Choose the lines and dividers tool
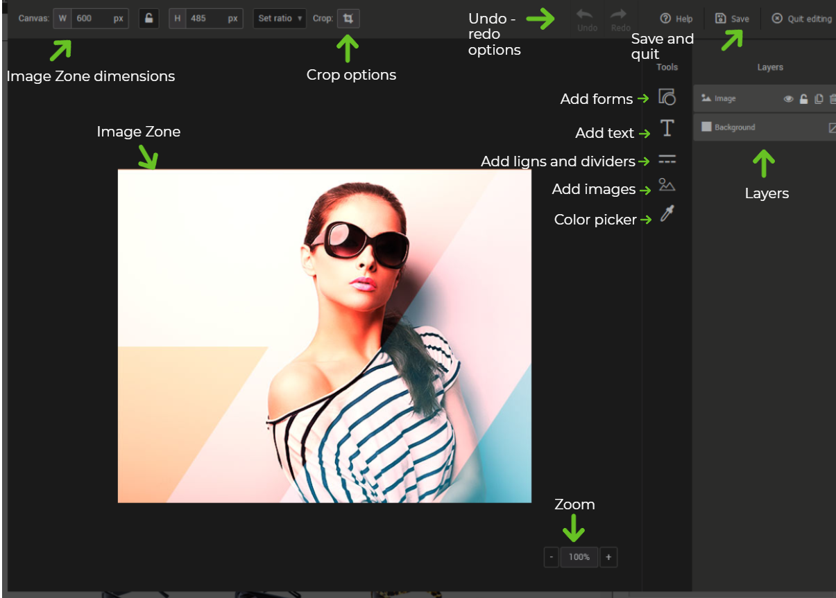The width and height of the screenshot is (836, 598). (667, 160)
